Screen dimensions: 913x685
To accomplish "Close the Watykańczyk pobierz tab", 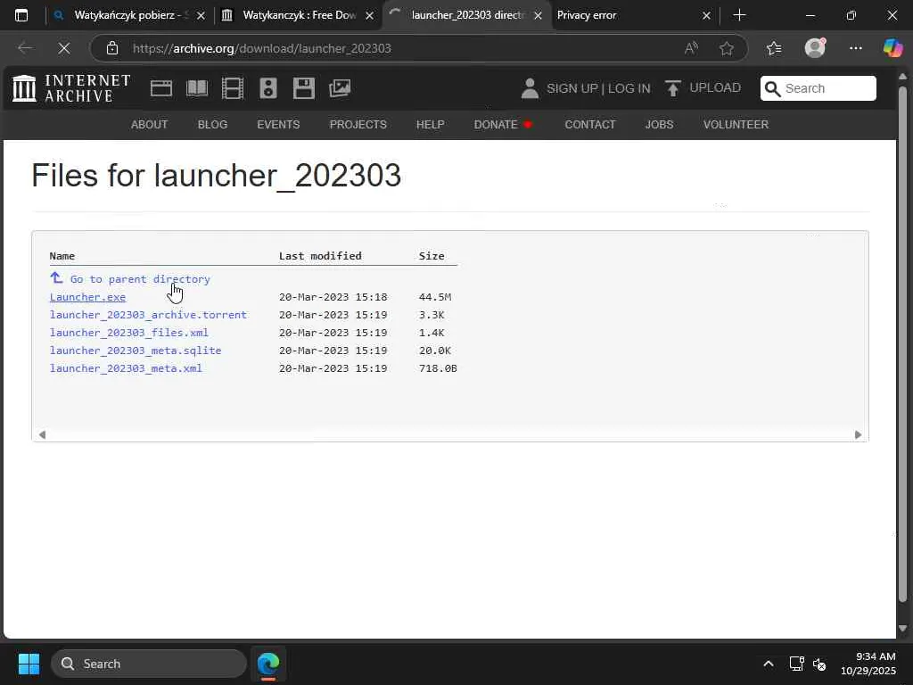I will coord(201,16).
